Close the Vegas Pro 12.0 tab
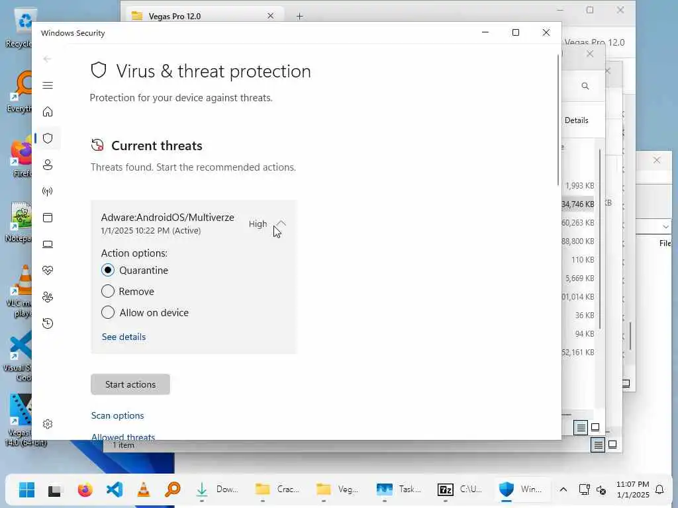Image resolution: width=678 pixels, height=508 pixels. point(271,16)
